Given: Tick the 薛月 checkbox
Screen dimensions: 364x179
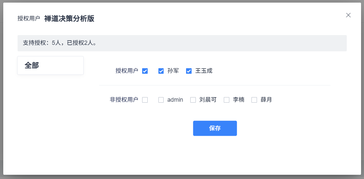Looking at the screenshot, I should [254, 100].
